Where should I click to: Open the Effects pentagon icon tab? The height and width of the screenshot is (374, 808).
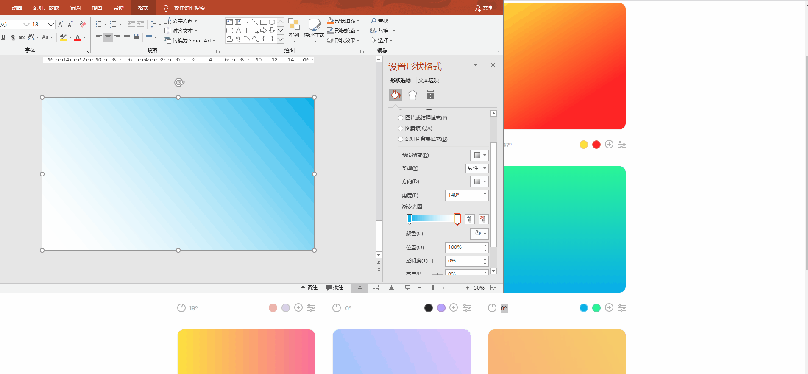pos(412,95)
